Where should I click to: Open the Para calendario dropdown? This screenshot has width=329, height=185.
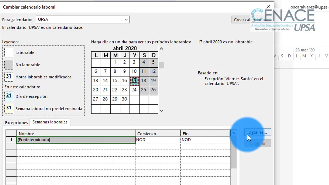click(126, 20)
